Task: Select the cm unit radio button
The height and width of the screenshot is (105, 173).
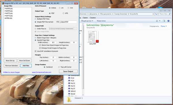Action: click(x=60, y=8)
